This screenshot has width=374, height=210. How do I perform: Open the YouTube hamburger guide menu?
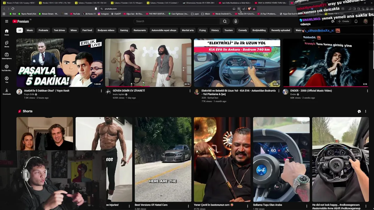click(6, 21)
